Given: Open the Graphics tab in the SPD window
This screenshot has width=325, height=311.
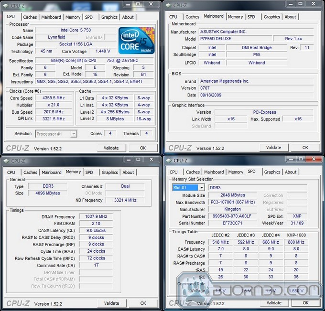Looking at the screenshot, I should (x=272, y=172).
